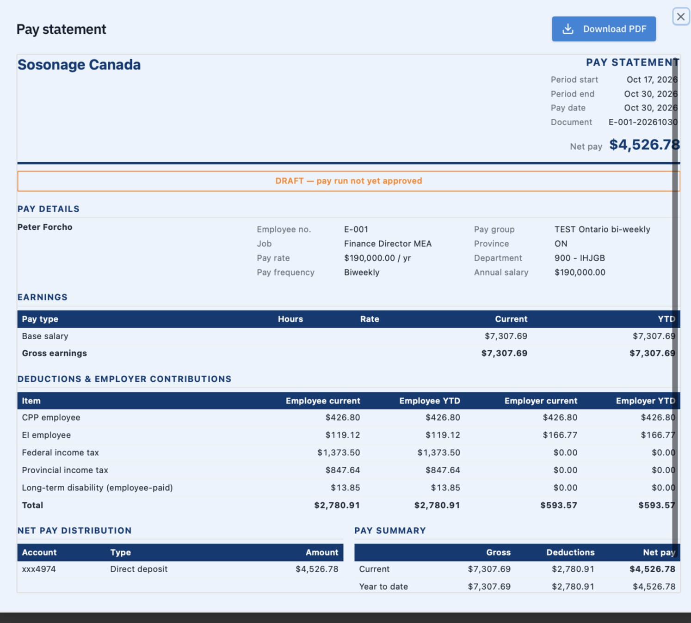Image resolution: width=691 pixels, height=623 pixels.
Task: Click the Pay statement dialog title
Action: (62, 29)
